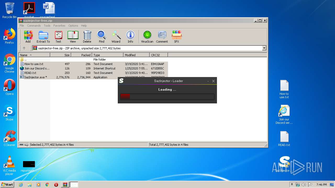Open the Windows Start menu
The height and width of the screenshot is (188, 335).
click(7, 184)
